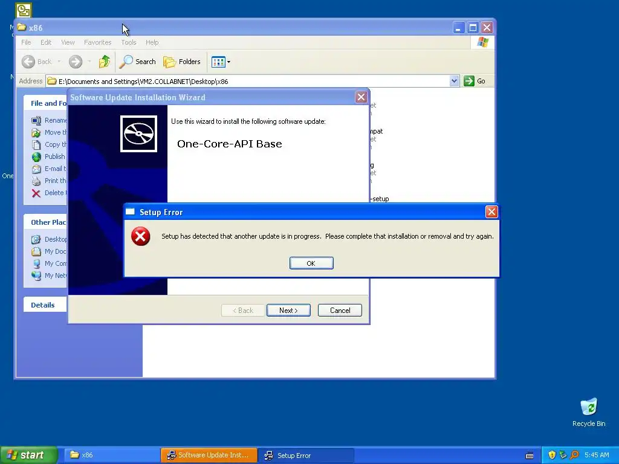Go up one folder level
Image resolution: width=619 pixels, height=464 pixels.
click(104, 62)
